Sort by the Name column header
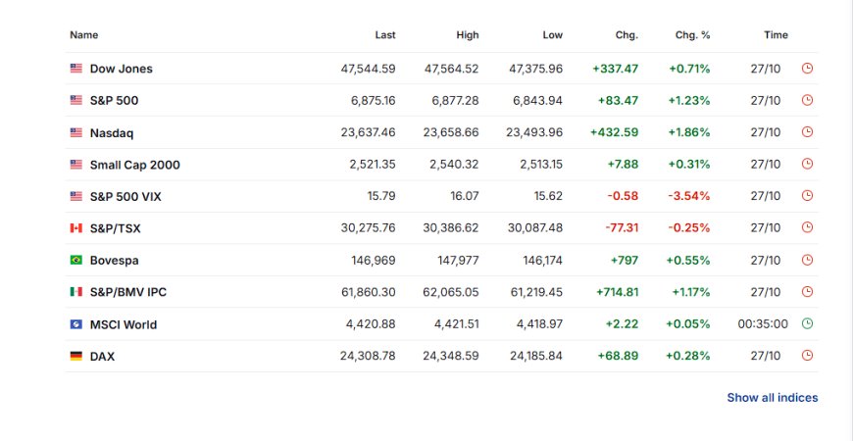The width and height of the screenshot is (853, 441). pyautogui.click(x=83, y=35)
